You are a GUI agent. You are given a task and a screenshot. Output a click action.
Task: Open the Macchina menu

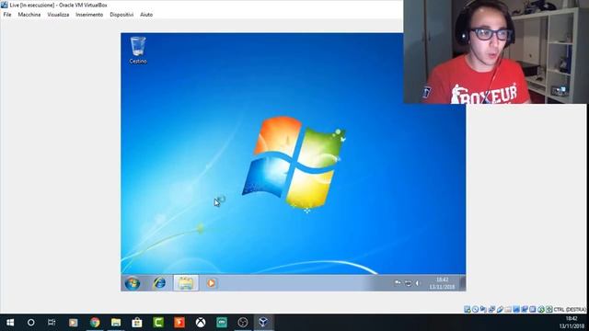29,15
